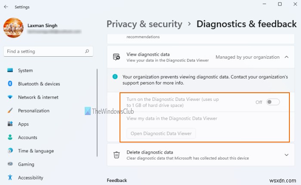Click the trash icon beside Delete diagnostic data
Screen dimensions: 301x185
[x=117, y=155]
